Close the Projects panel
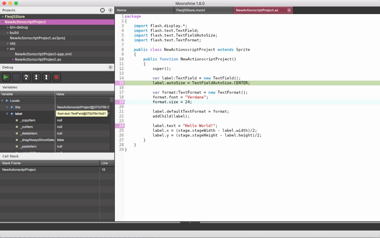The height and width of the screenshot is (238, 380). tap(110, 10)
